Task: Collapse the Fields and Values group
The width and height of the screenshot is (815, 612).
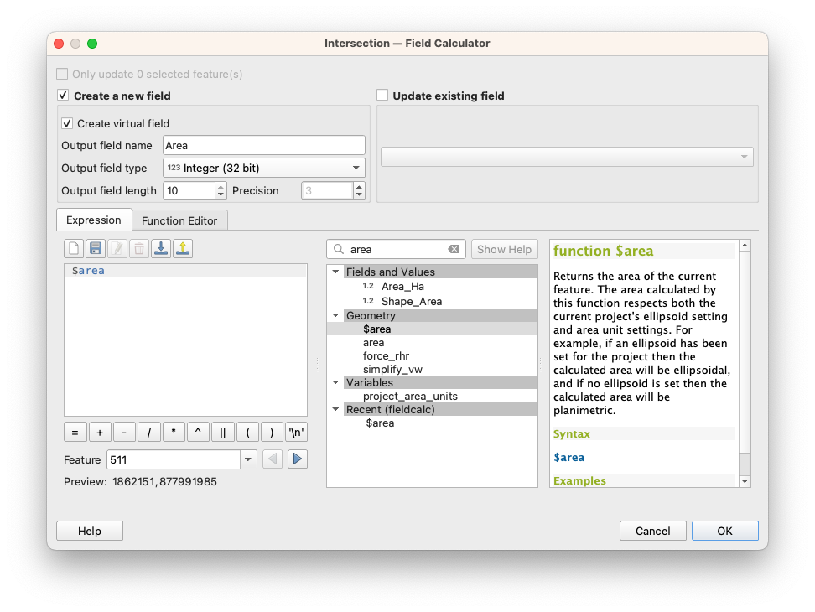Action: 336,272
